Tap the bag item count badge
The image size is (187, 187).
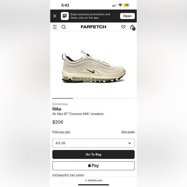[134, 29]
